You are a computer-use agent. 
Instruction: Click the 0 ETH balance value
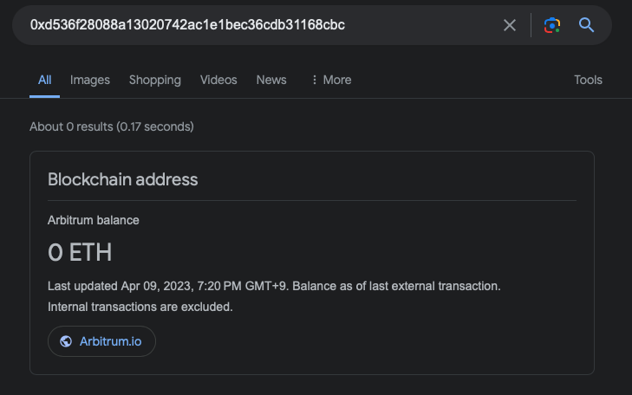pyautogui.click(x=80, y=253)
